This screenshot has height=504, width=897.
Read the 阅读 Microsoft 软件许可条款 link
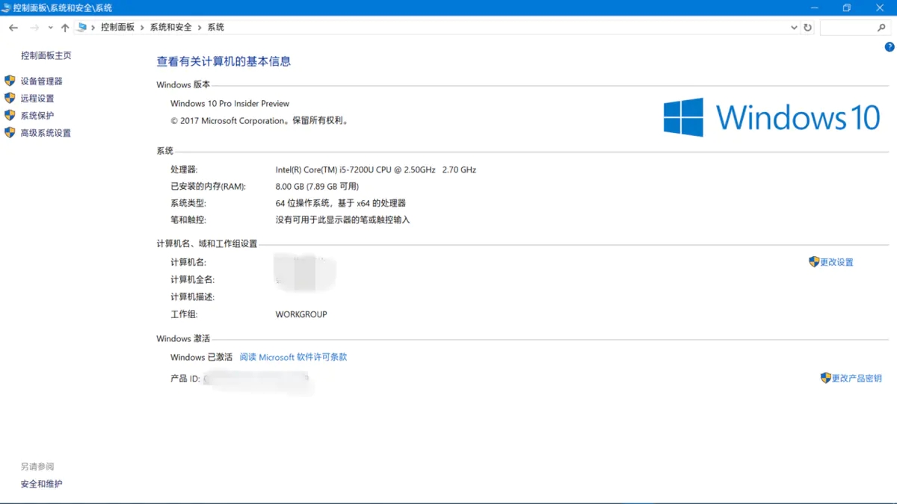click(x=293, y=358)
